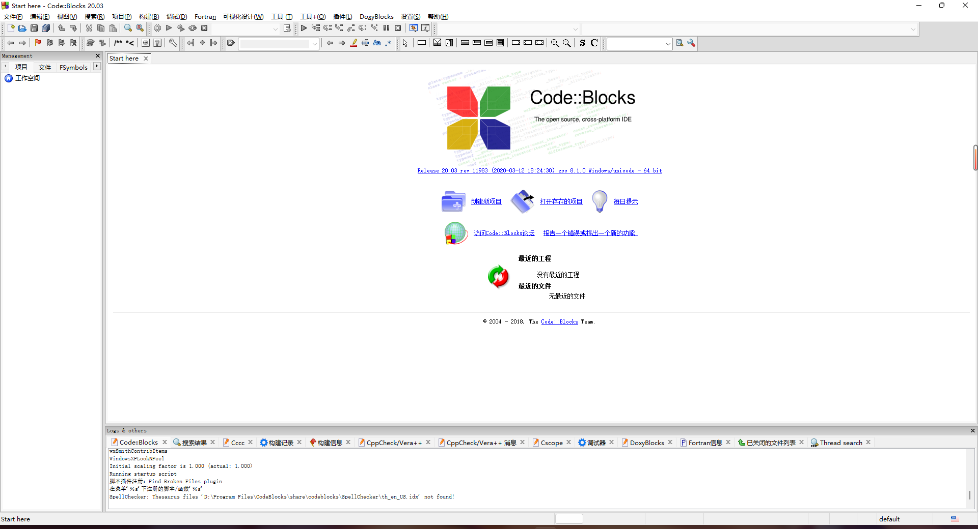Open the build target dropdown
Viewport: 978px width, 529px height.
coord(275,29)
